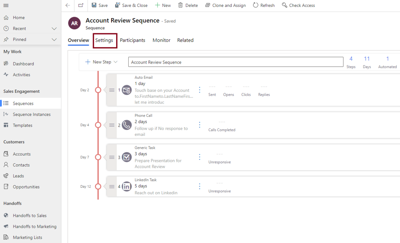
Task: Open Handoffs to Marketing
Action: (34, 227)
